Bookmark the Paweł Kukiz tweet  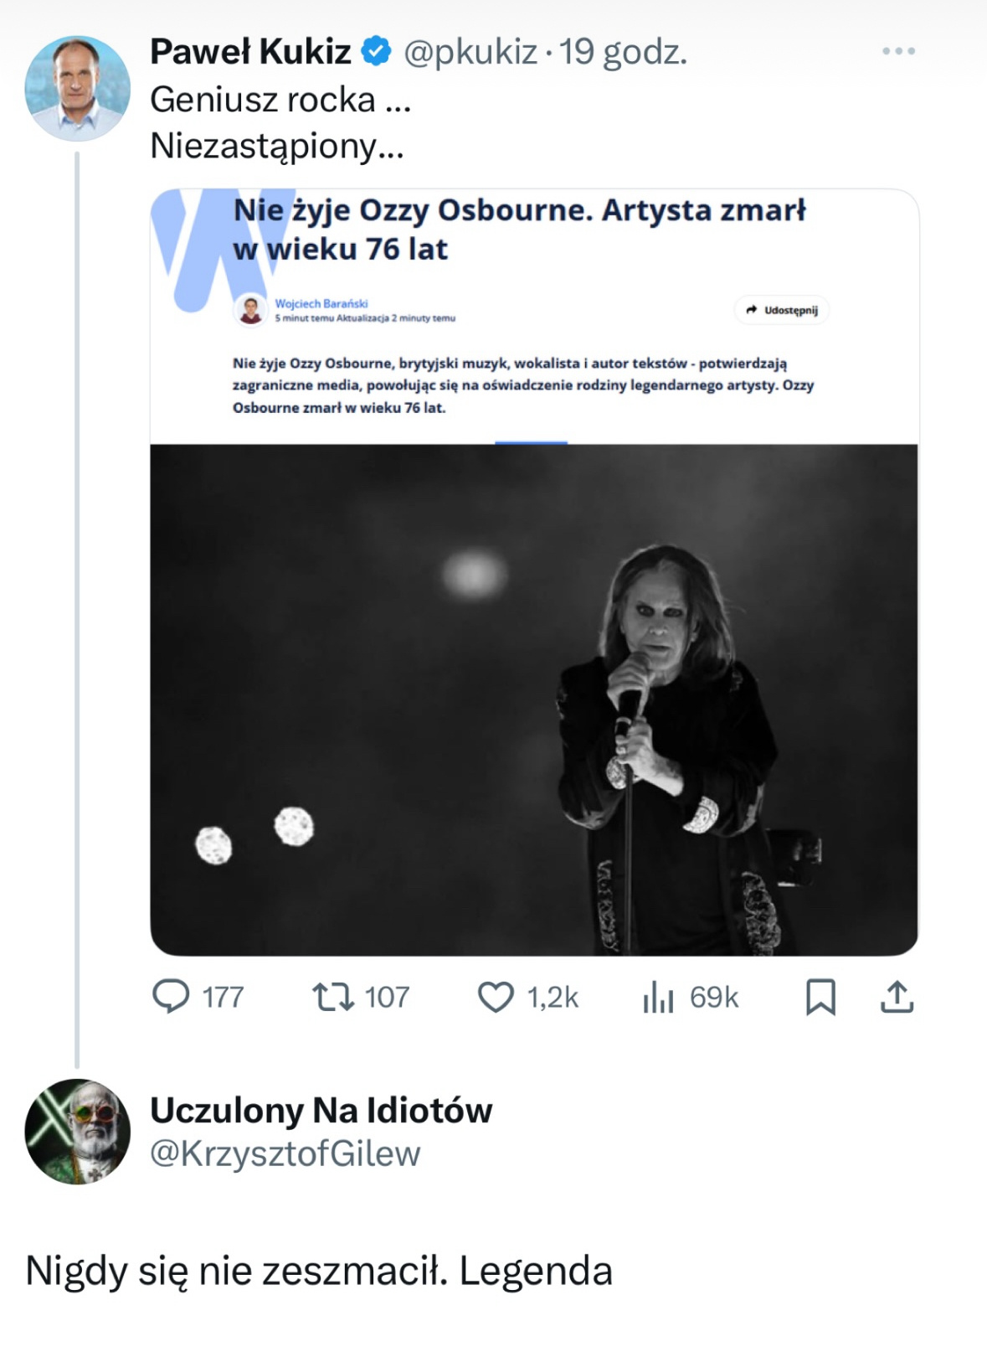tap(820, 997)
